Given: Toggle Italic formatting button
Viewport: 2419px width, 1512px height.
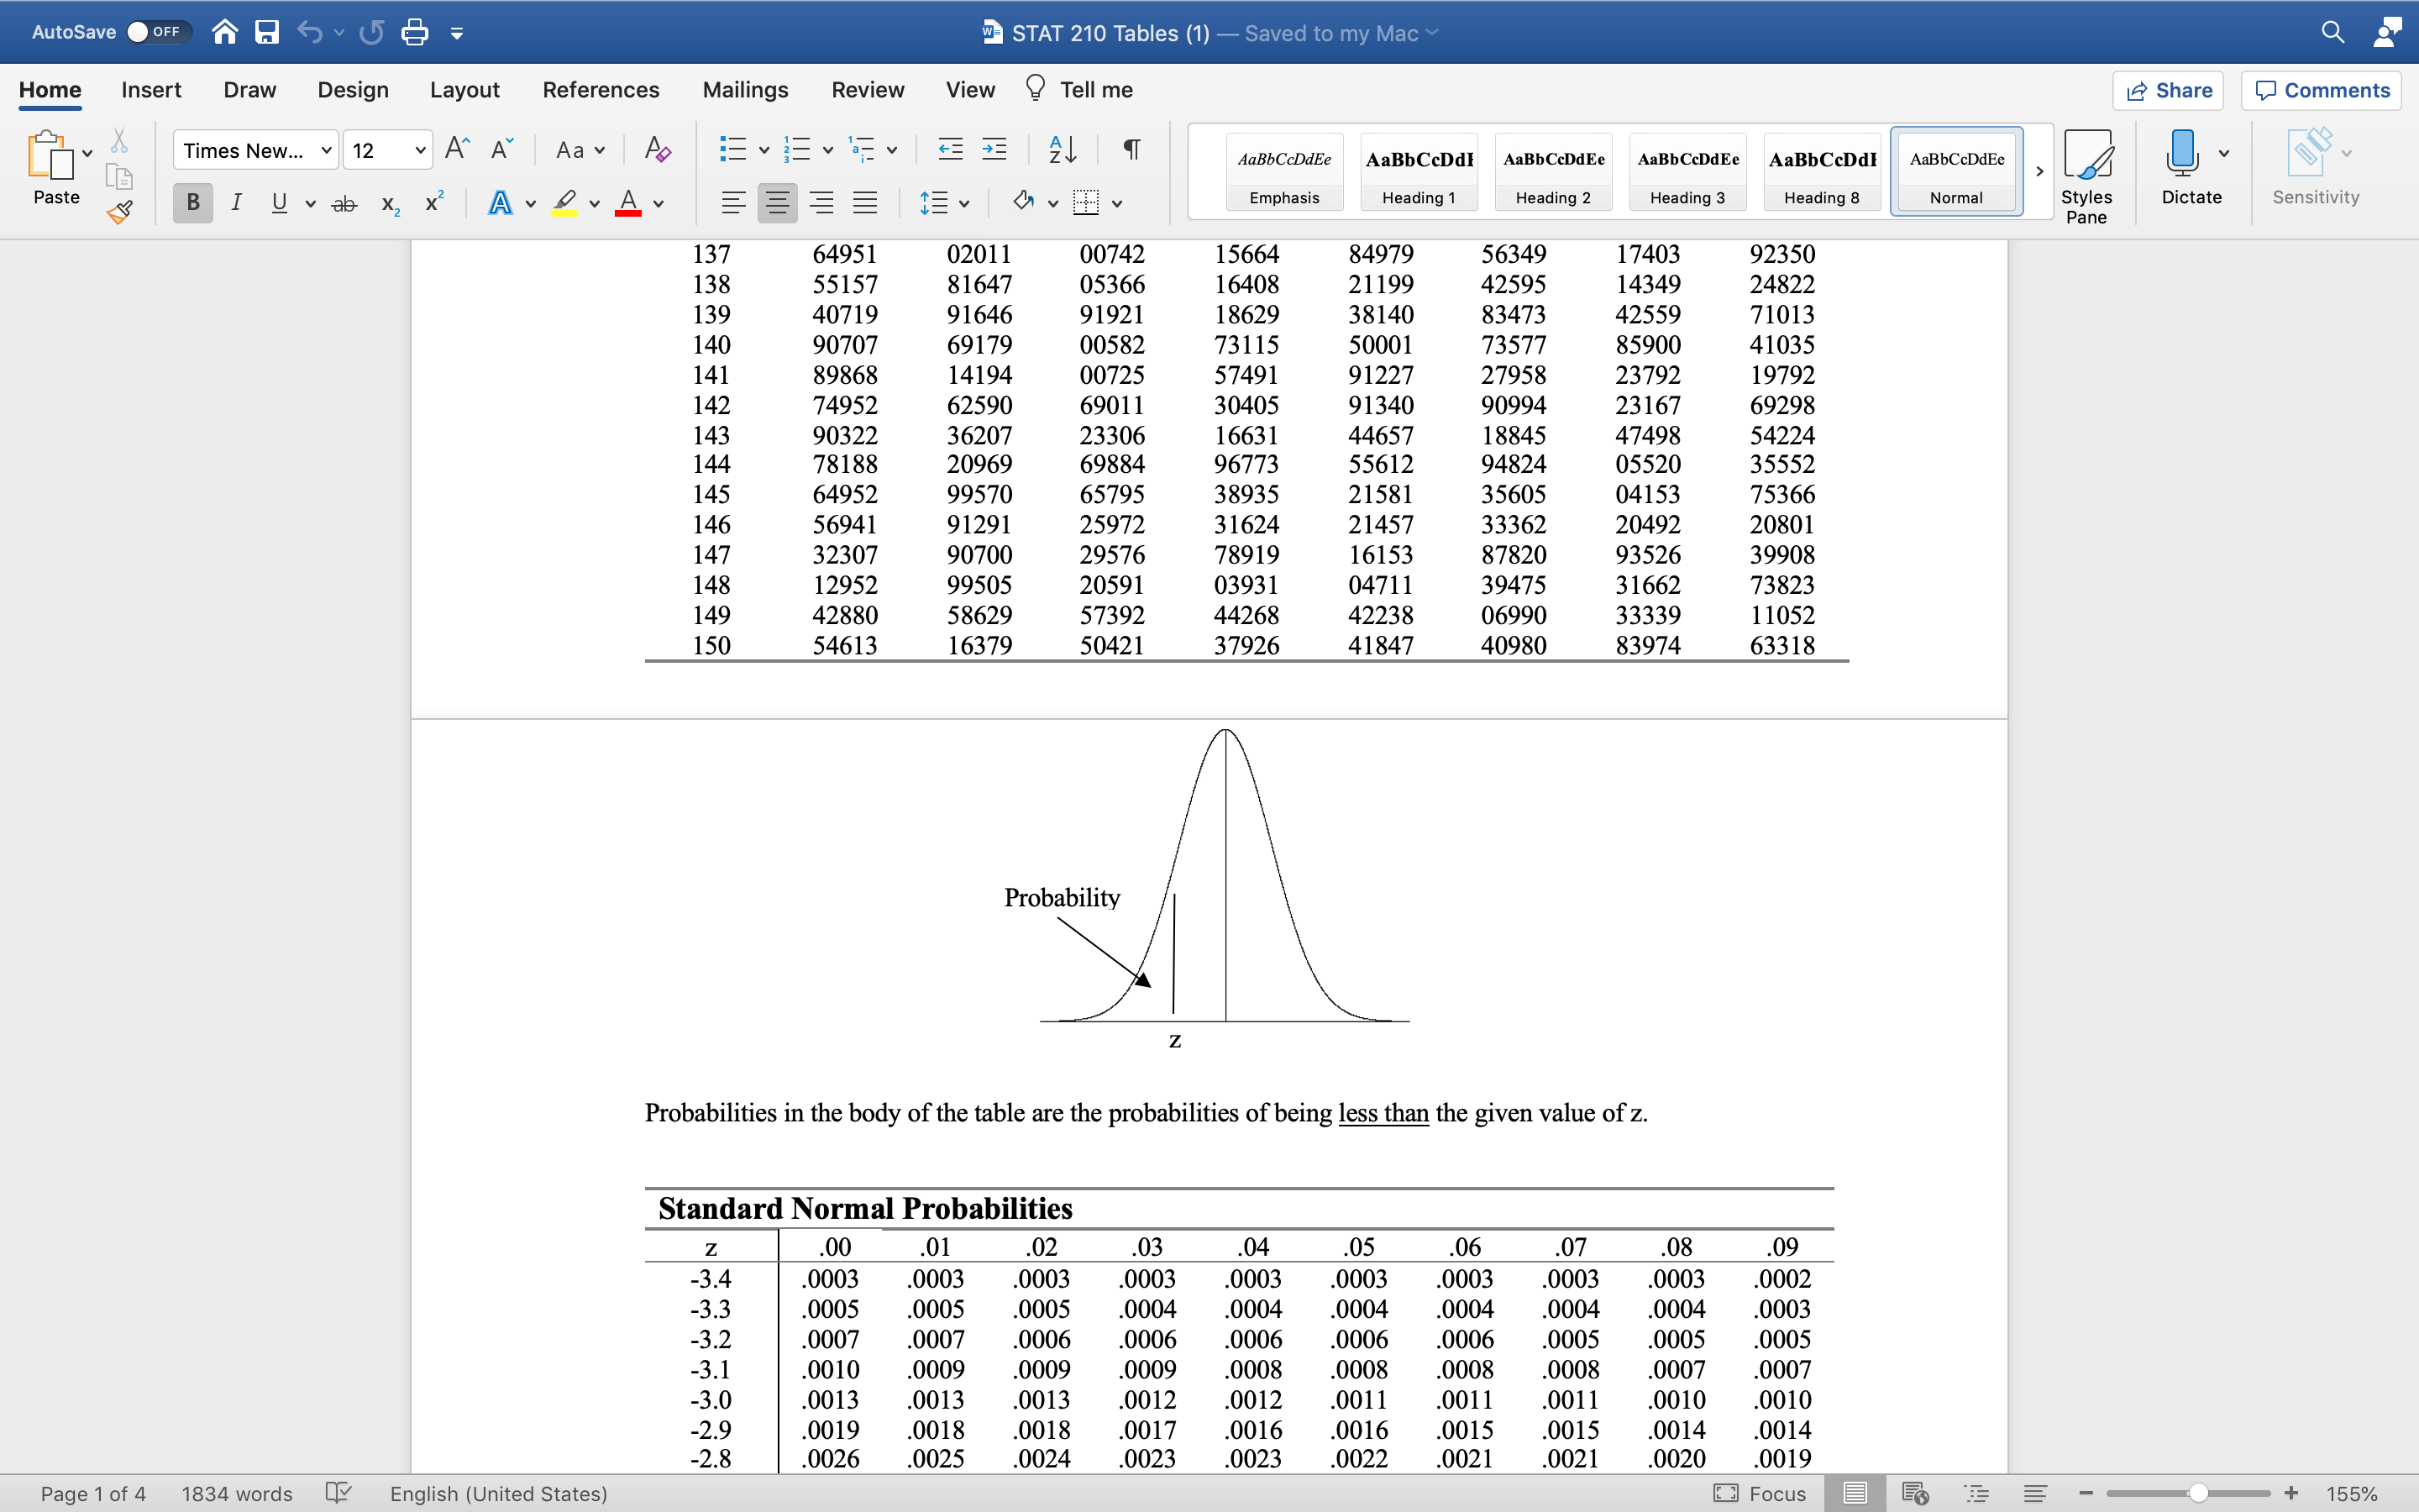Looking at the screenshot, I should (x=236, y=203).
